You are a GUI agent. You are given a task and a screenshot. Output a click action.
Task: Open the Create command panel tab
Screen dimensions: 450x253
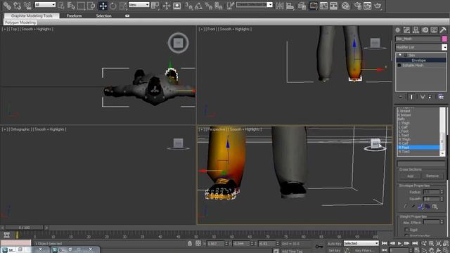(397, 30)
